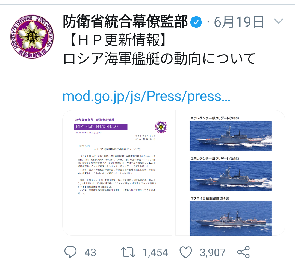The width and height of the screenshot is (295, 260).
Task: View the press release document image
Action: click(117, 173)
